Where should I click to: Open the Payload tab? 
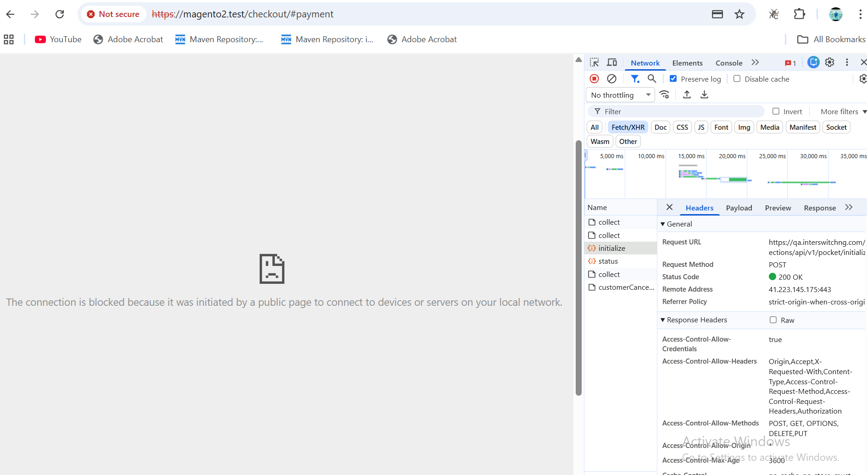pos(739,208)
